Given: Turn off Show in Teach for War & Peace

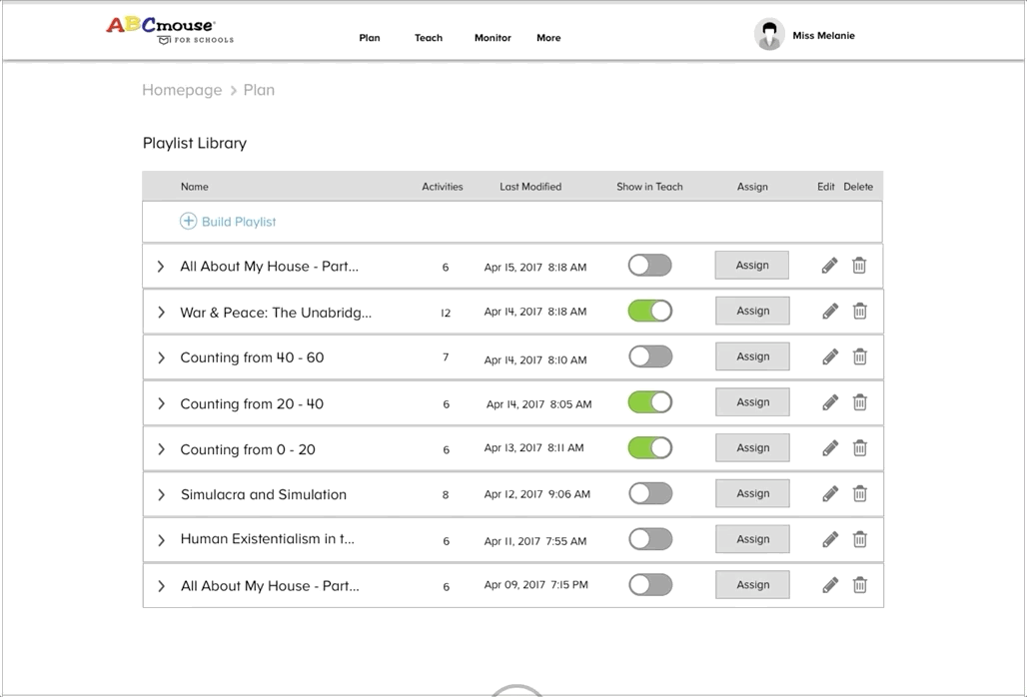Looking at the screenshot, I should [x=650, y=311].
